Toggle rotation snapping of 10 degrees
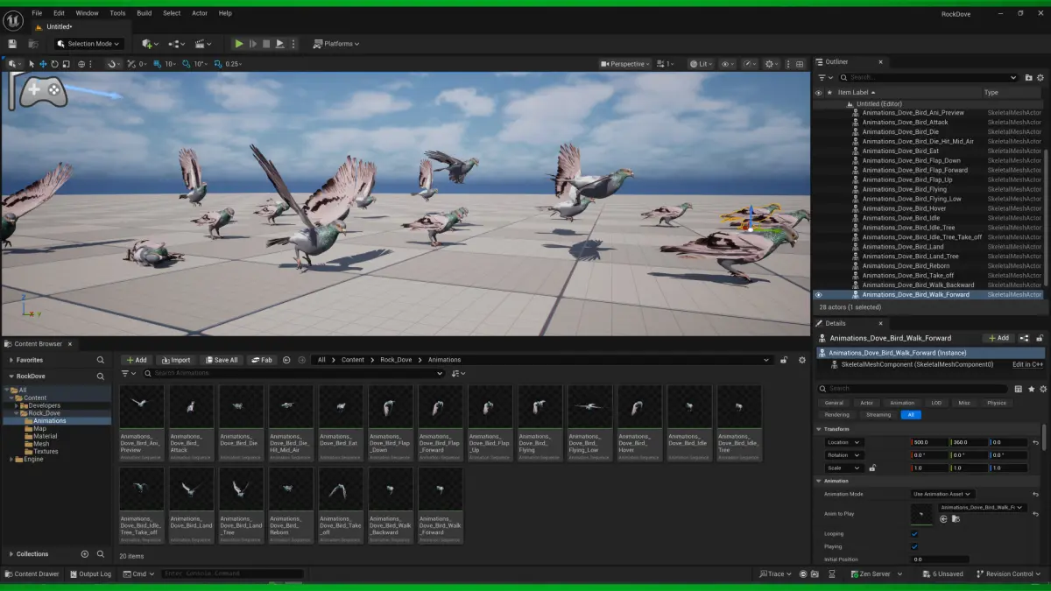Screen dimensions: 1051x591 tap(187, 64)
